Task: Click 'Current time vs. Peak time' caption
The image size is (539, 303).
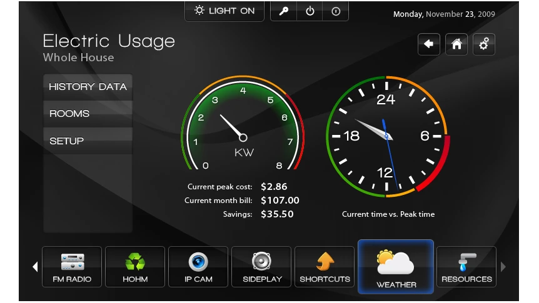Action: coord(388,214)
